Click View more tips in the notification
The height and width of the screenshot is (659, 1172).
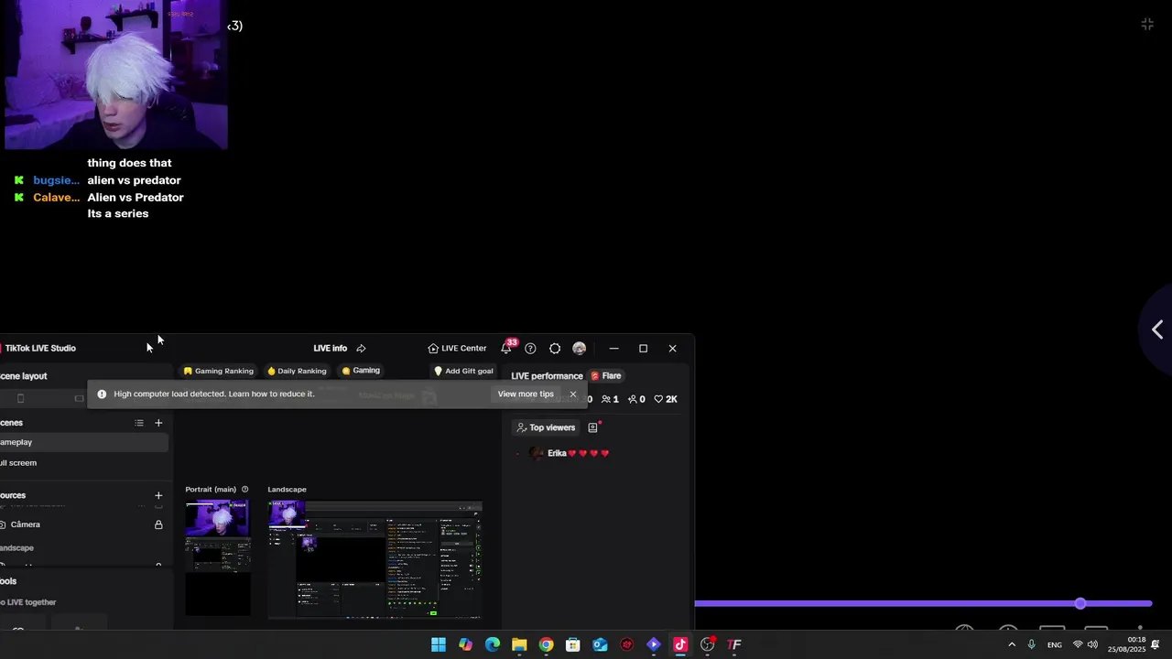click(526, 394)
